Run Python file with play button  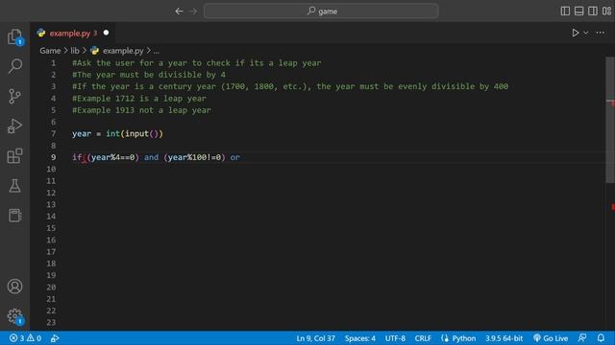(x=575, y=33)
